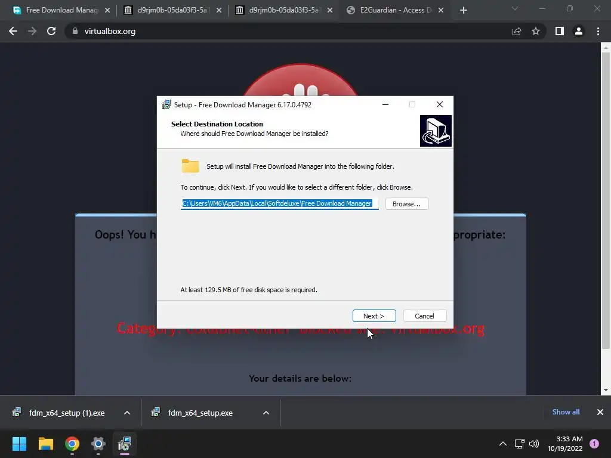
Task: Click the network icon in system tray
Action: pyautogui.click(x=520, y=444)
